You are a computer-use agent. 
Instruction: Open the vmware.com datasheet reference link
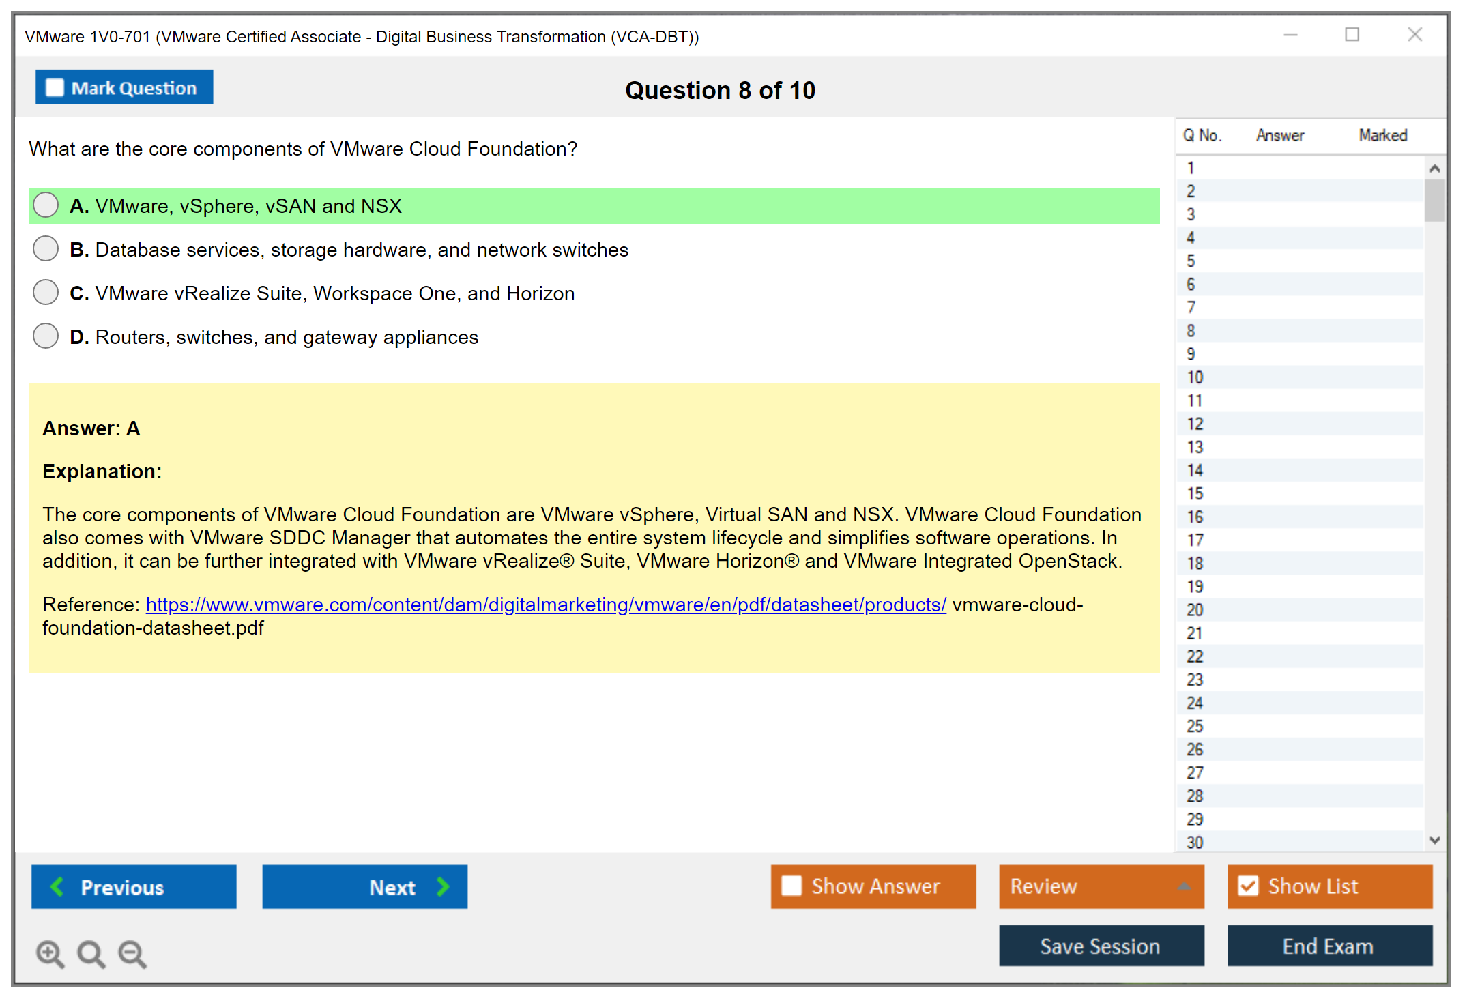point(546,605)
